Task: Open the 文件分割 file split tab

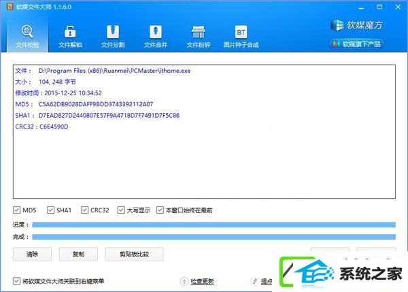Action: coord(113,37)
